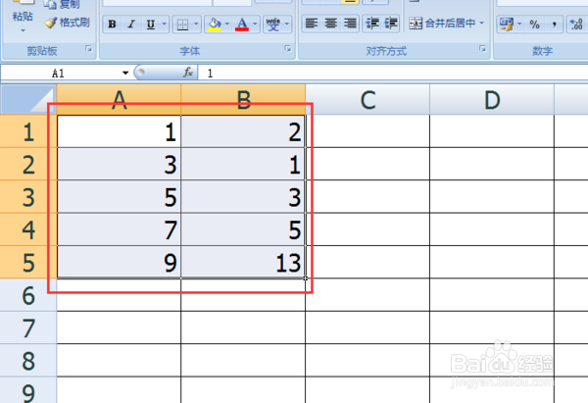Select column A header
588x403 pixels.
coord(119,100)
